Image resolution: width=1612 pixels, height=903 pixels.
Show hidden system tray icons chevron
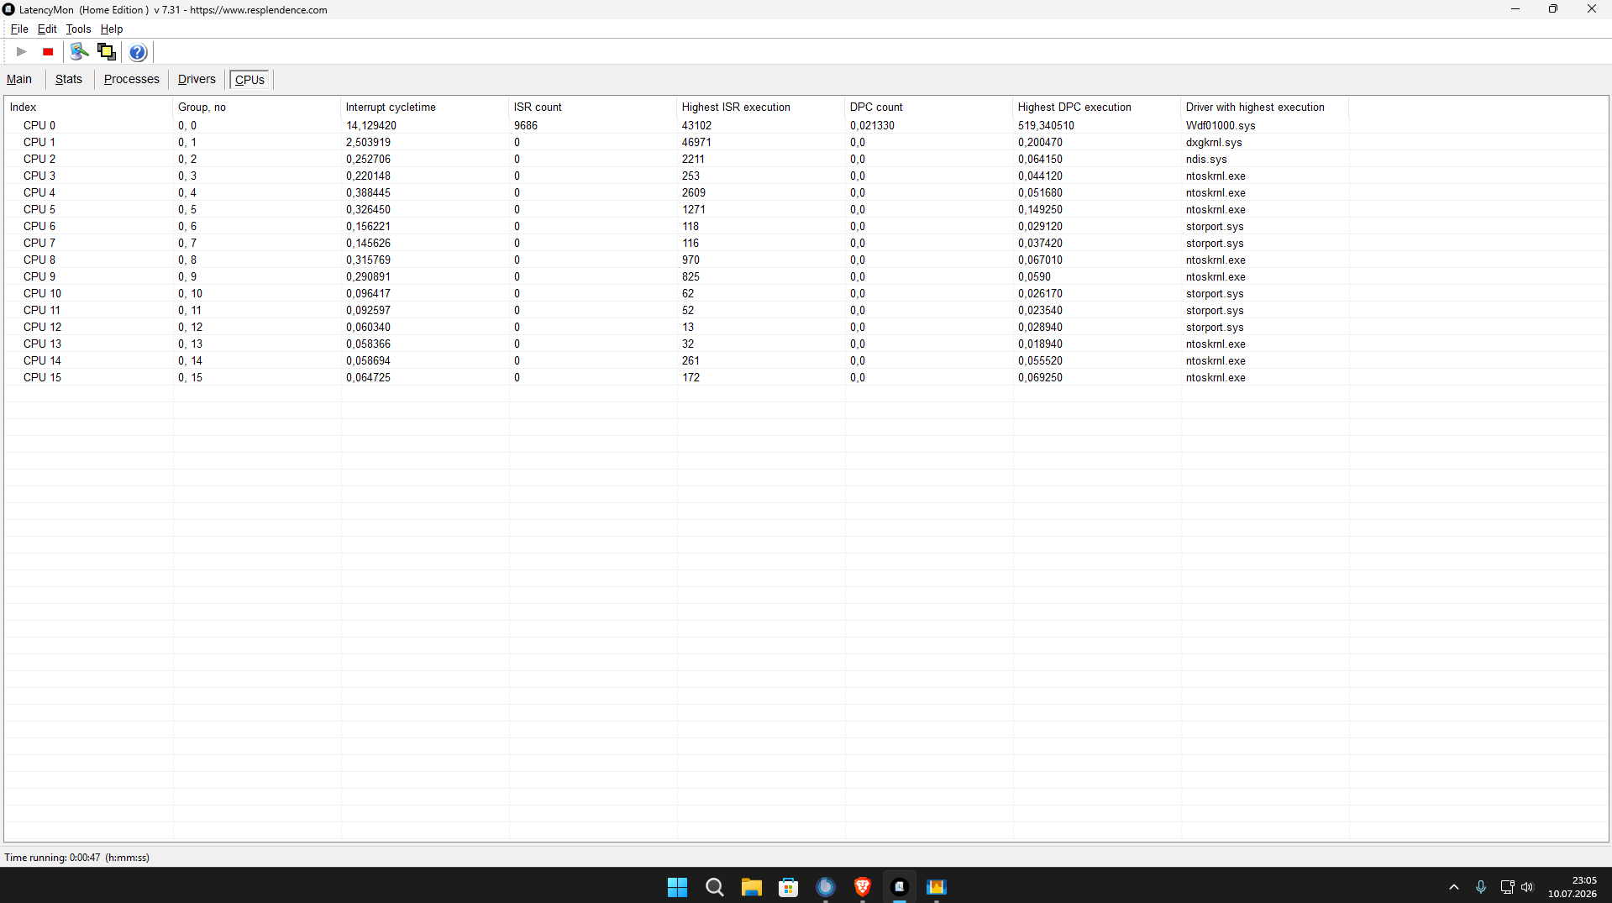coord(1454,887)
